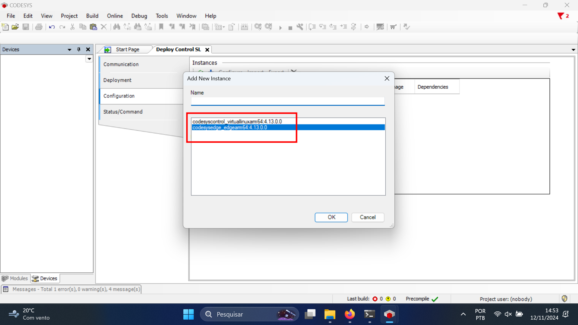This screenshot has height=325, width=578.
Task: Click the Paste clipboard icon
Action: 93,27
